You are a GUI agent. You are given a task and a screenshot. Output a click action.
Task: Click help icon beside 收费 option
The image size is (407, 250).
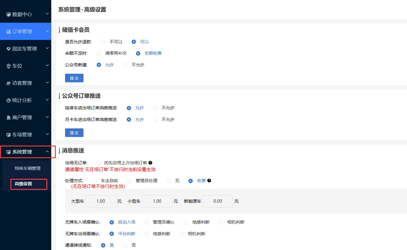pyautogui.click(x=209, y=181)
